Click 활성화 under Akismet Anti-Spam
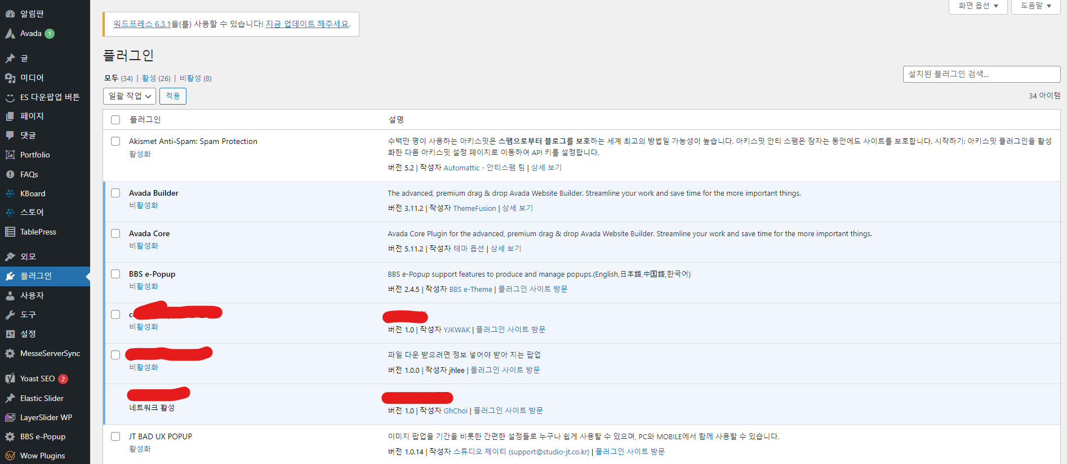The width and height of the screenshot is (1067, 464). [140, 154]
